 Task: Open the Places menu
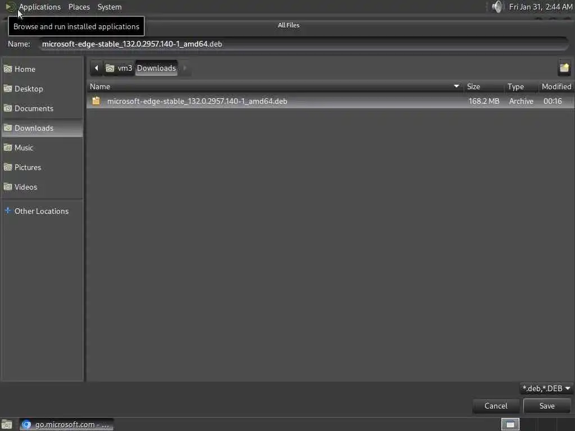[x=79, y=7]
